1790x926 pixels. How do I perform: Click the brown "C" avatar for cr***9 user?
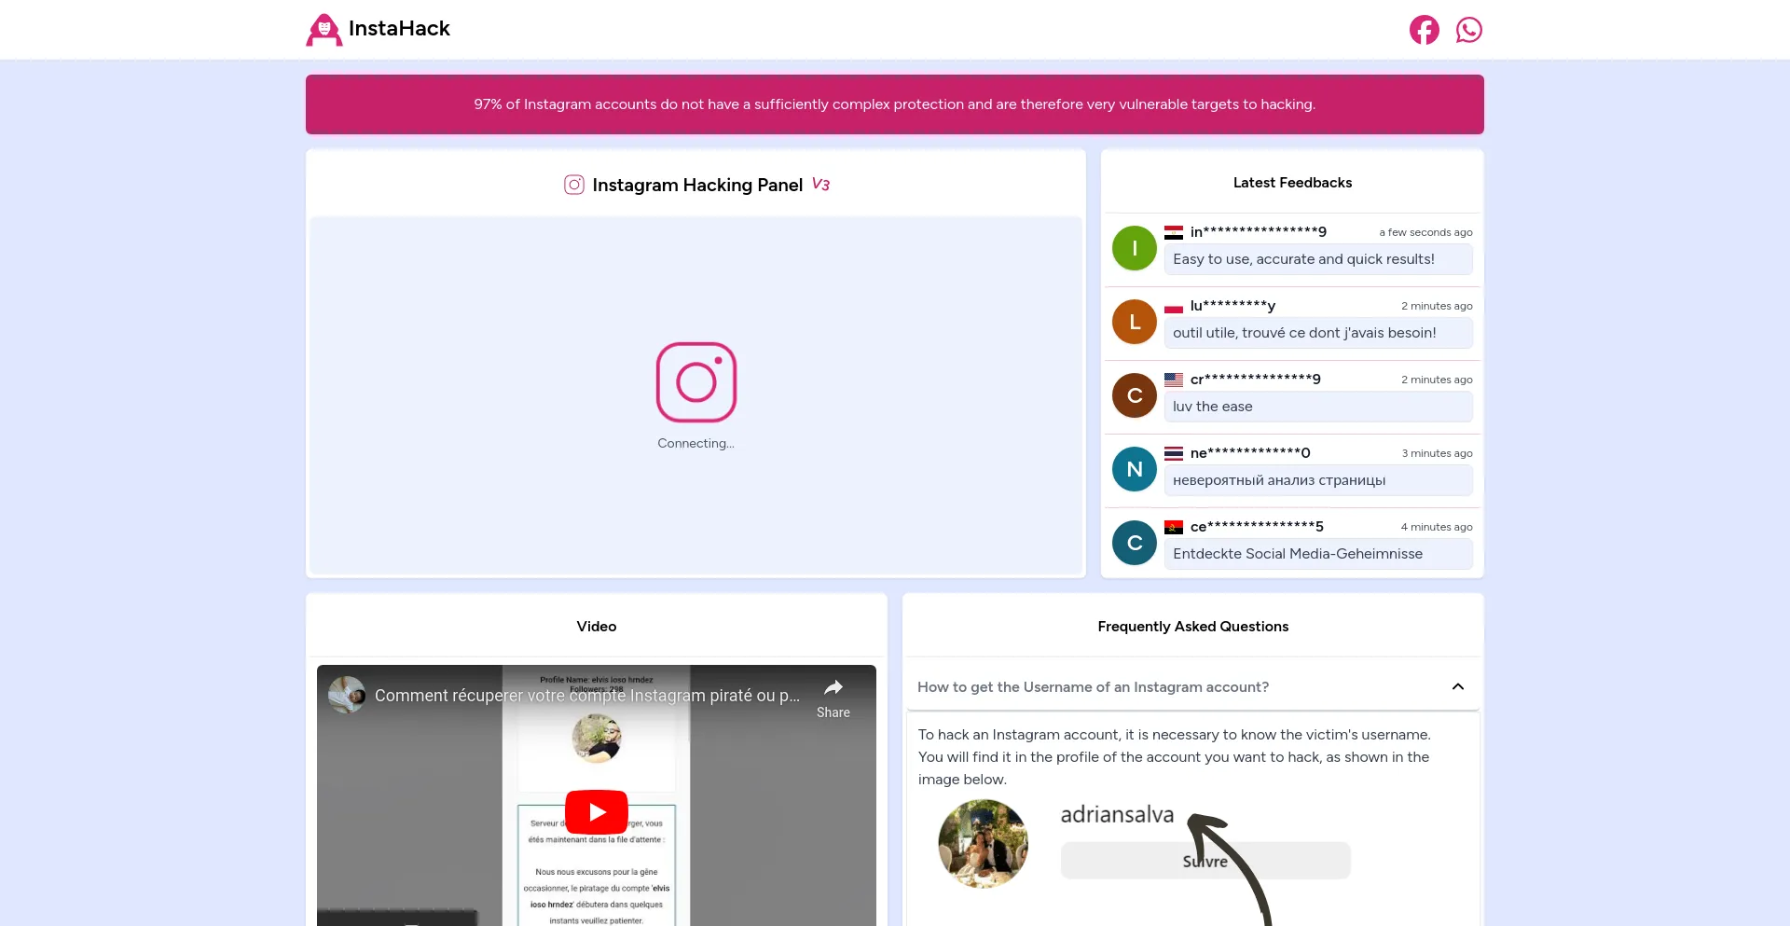click(x=1135, y=395)
